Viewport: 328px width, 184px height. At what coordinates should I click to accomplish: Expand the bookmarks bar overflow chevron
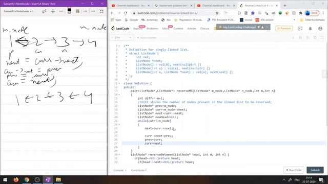(x=295, y=20)
